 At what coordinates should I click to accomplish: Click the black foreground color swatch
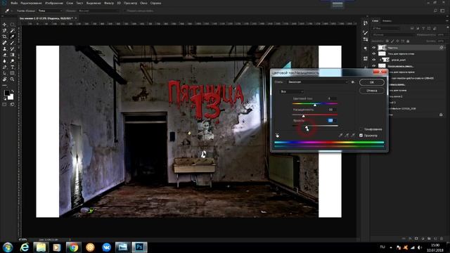click(x=6, y=93)
